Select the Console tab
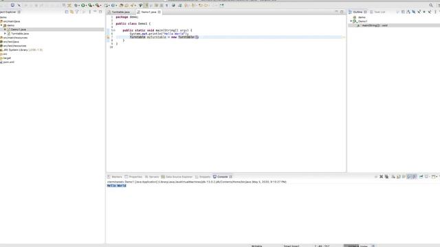 (x=222, y=177)
